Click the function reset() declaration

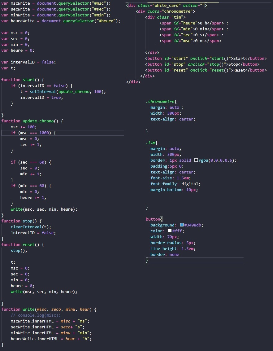23,245
